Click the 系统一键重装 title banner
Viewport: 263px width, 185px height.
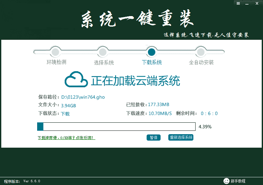137,19
